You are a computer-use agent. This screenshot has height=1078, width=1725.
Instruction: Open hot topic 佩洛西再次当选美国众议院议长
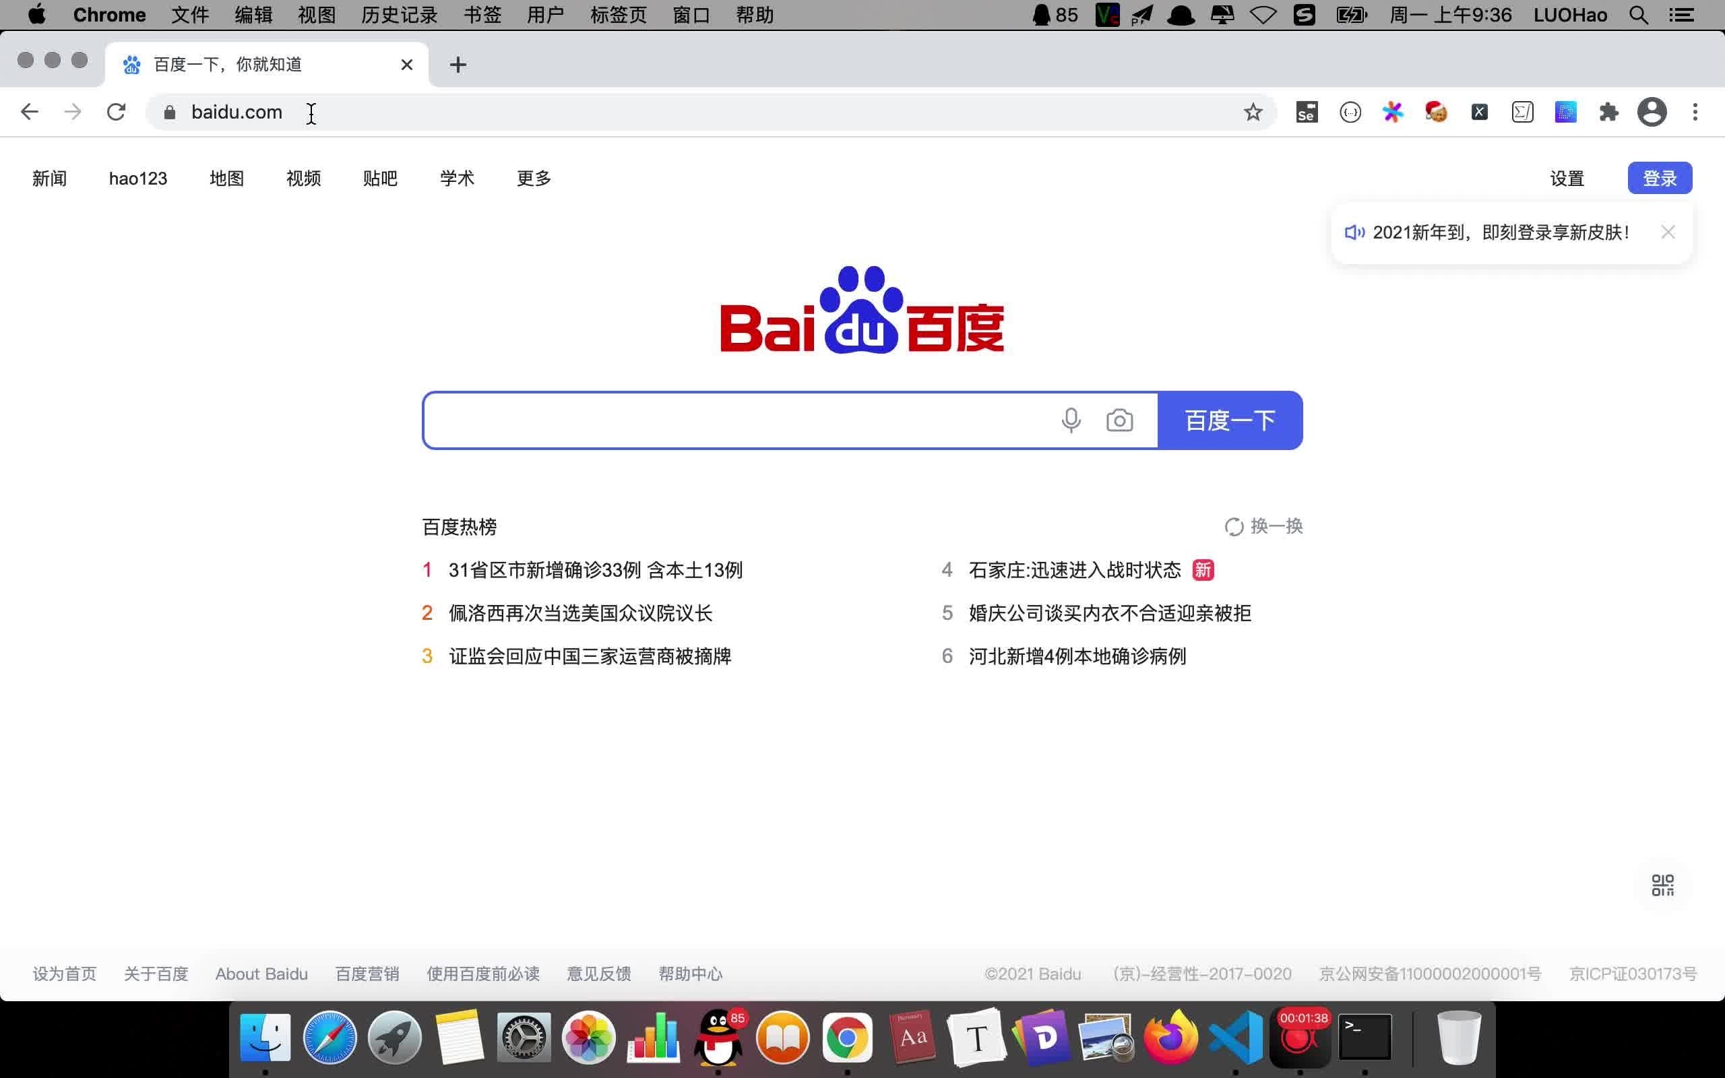580,613
